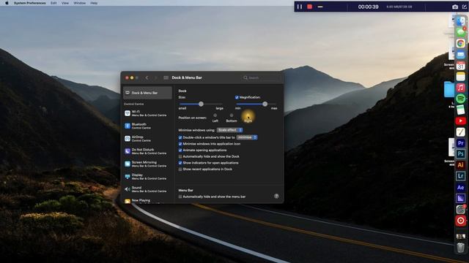Viewport: 469px width, 263px height.
Task: Toggle Show indicators for open applications
Action: (x=180, y=163)
